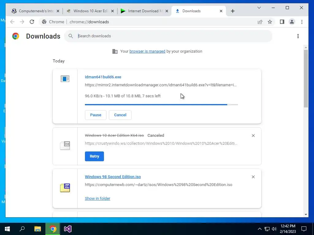The image size is (314, 235).
Task: Open the tab search chevron
Action: click(259, 8)
